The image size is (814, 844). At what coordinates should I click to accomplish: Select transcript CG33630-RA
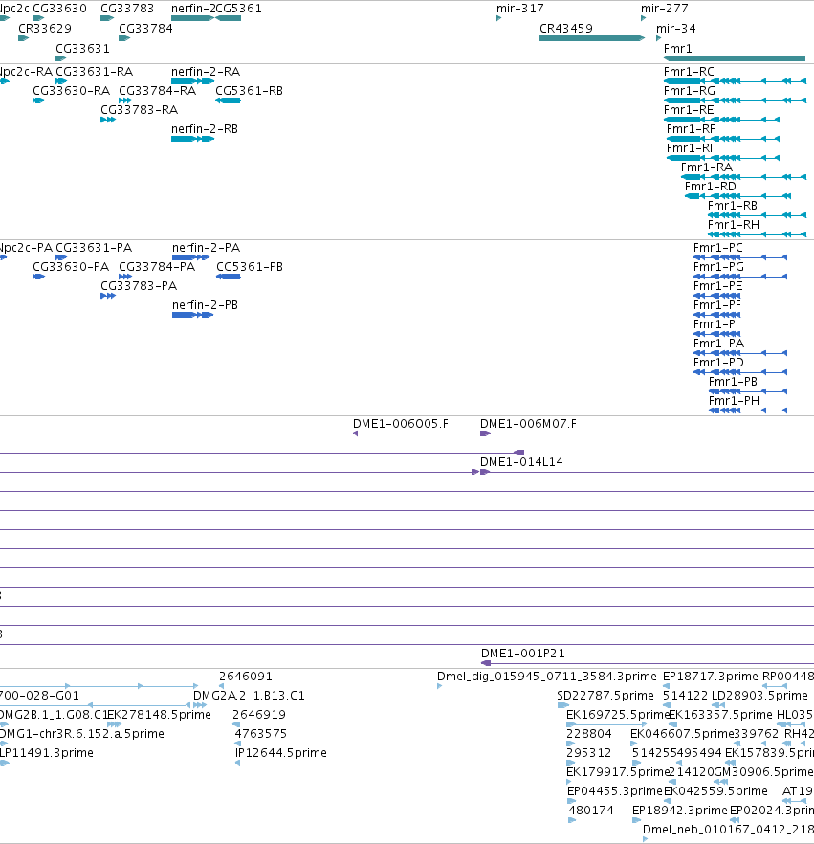[38, 100]
